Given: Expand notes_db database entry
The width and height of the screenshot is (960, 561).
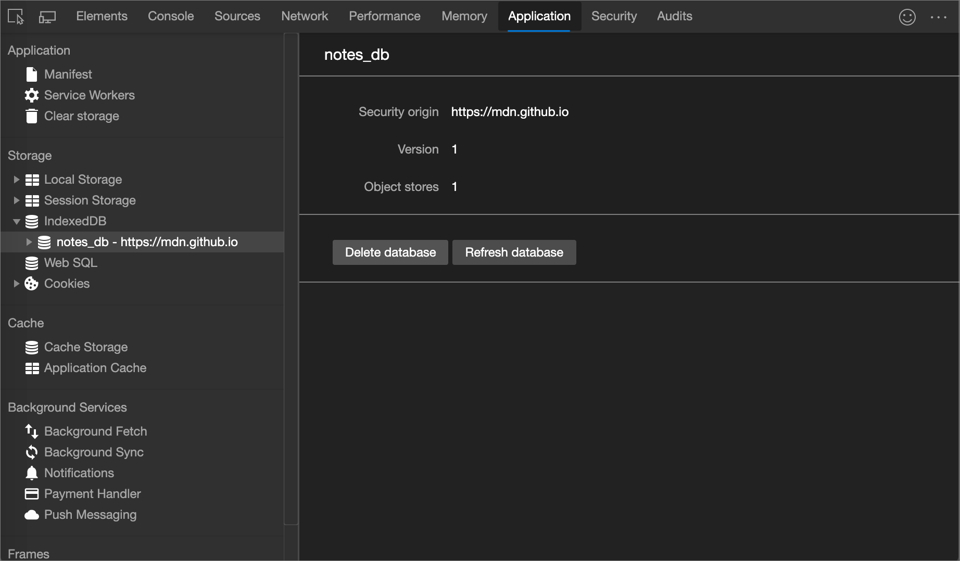Looking at the screenshot, I should 29,241.
